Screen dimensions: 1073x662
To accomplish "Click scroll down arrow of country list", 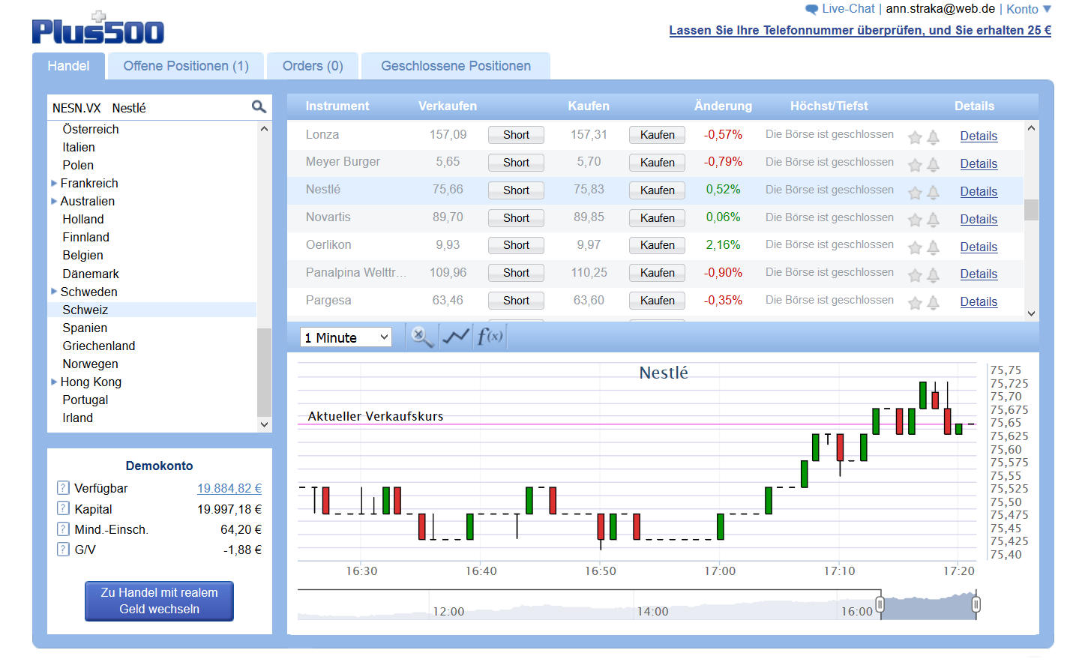I will click(264, 424).
